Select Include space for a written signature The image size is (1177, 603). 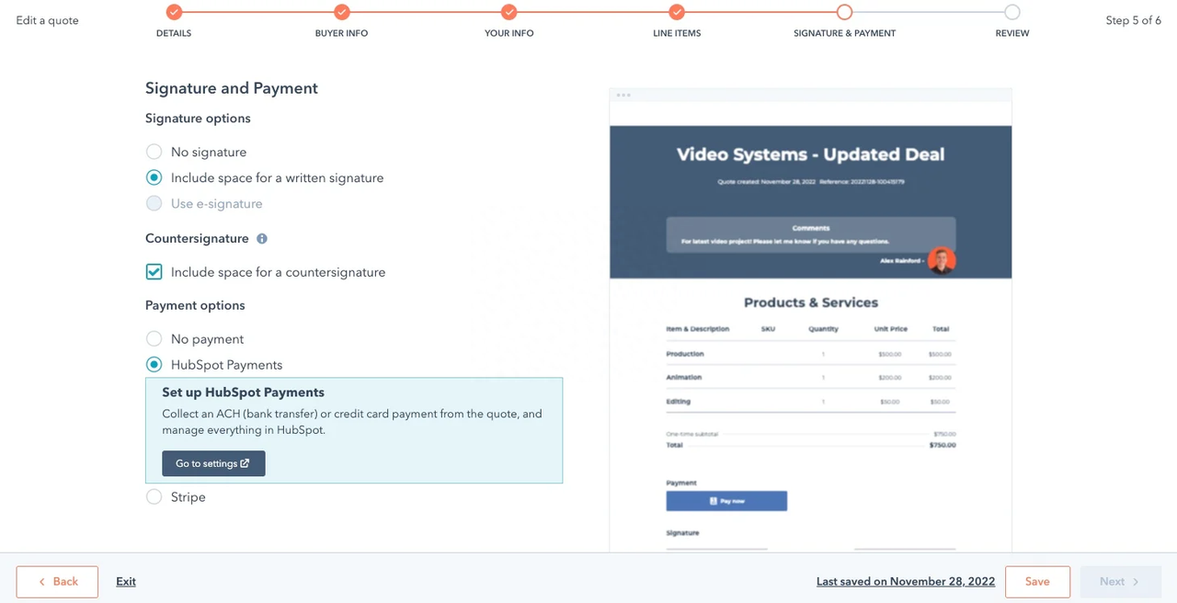click(x=154, y=177)
